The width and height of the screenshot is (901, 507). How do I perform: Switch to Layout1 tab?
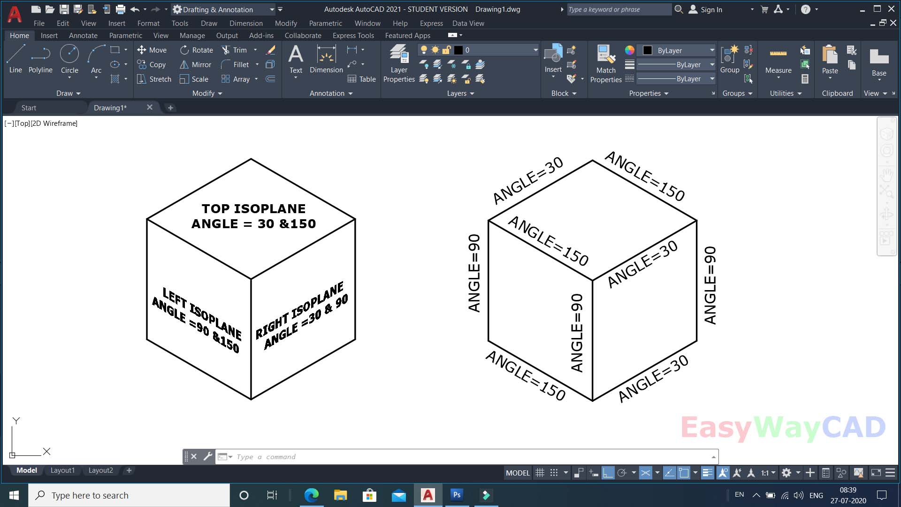[62, 470]
